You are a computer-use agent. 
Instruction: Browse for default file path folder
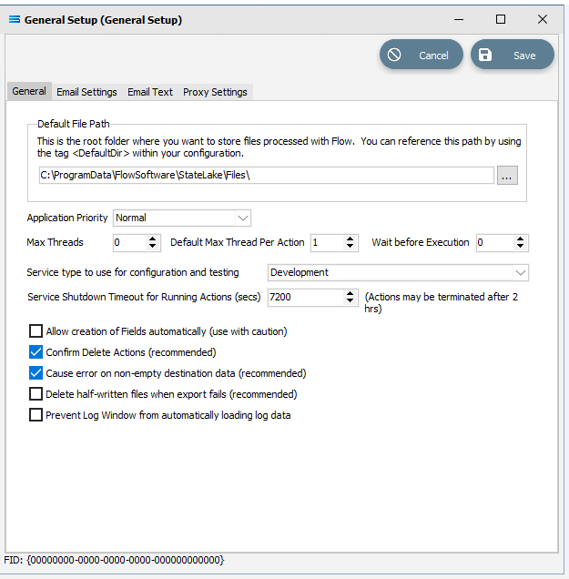[x=507, y=175]
